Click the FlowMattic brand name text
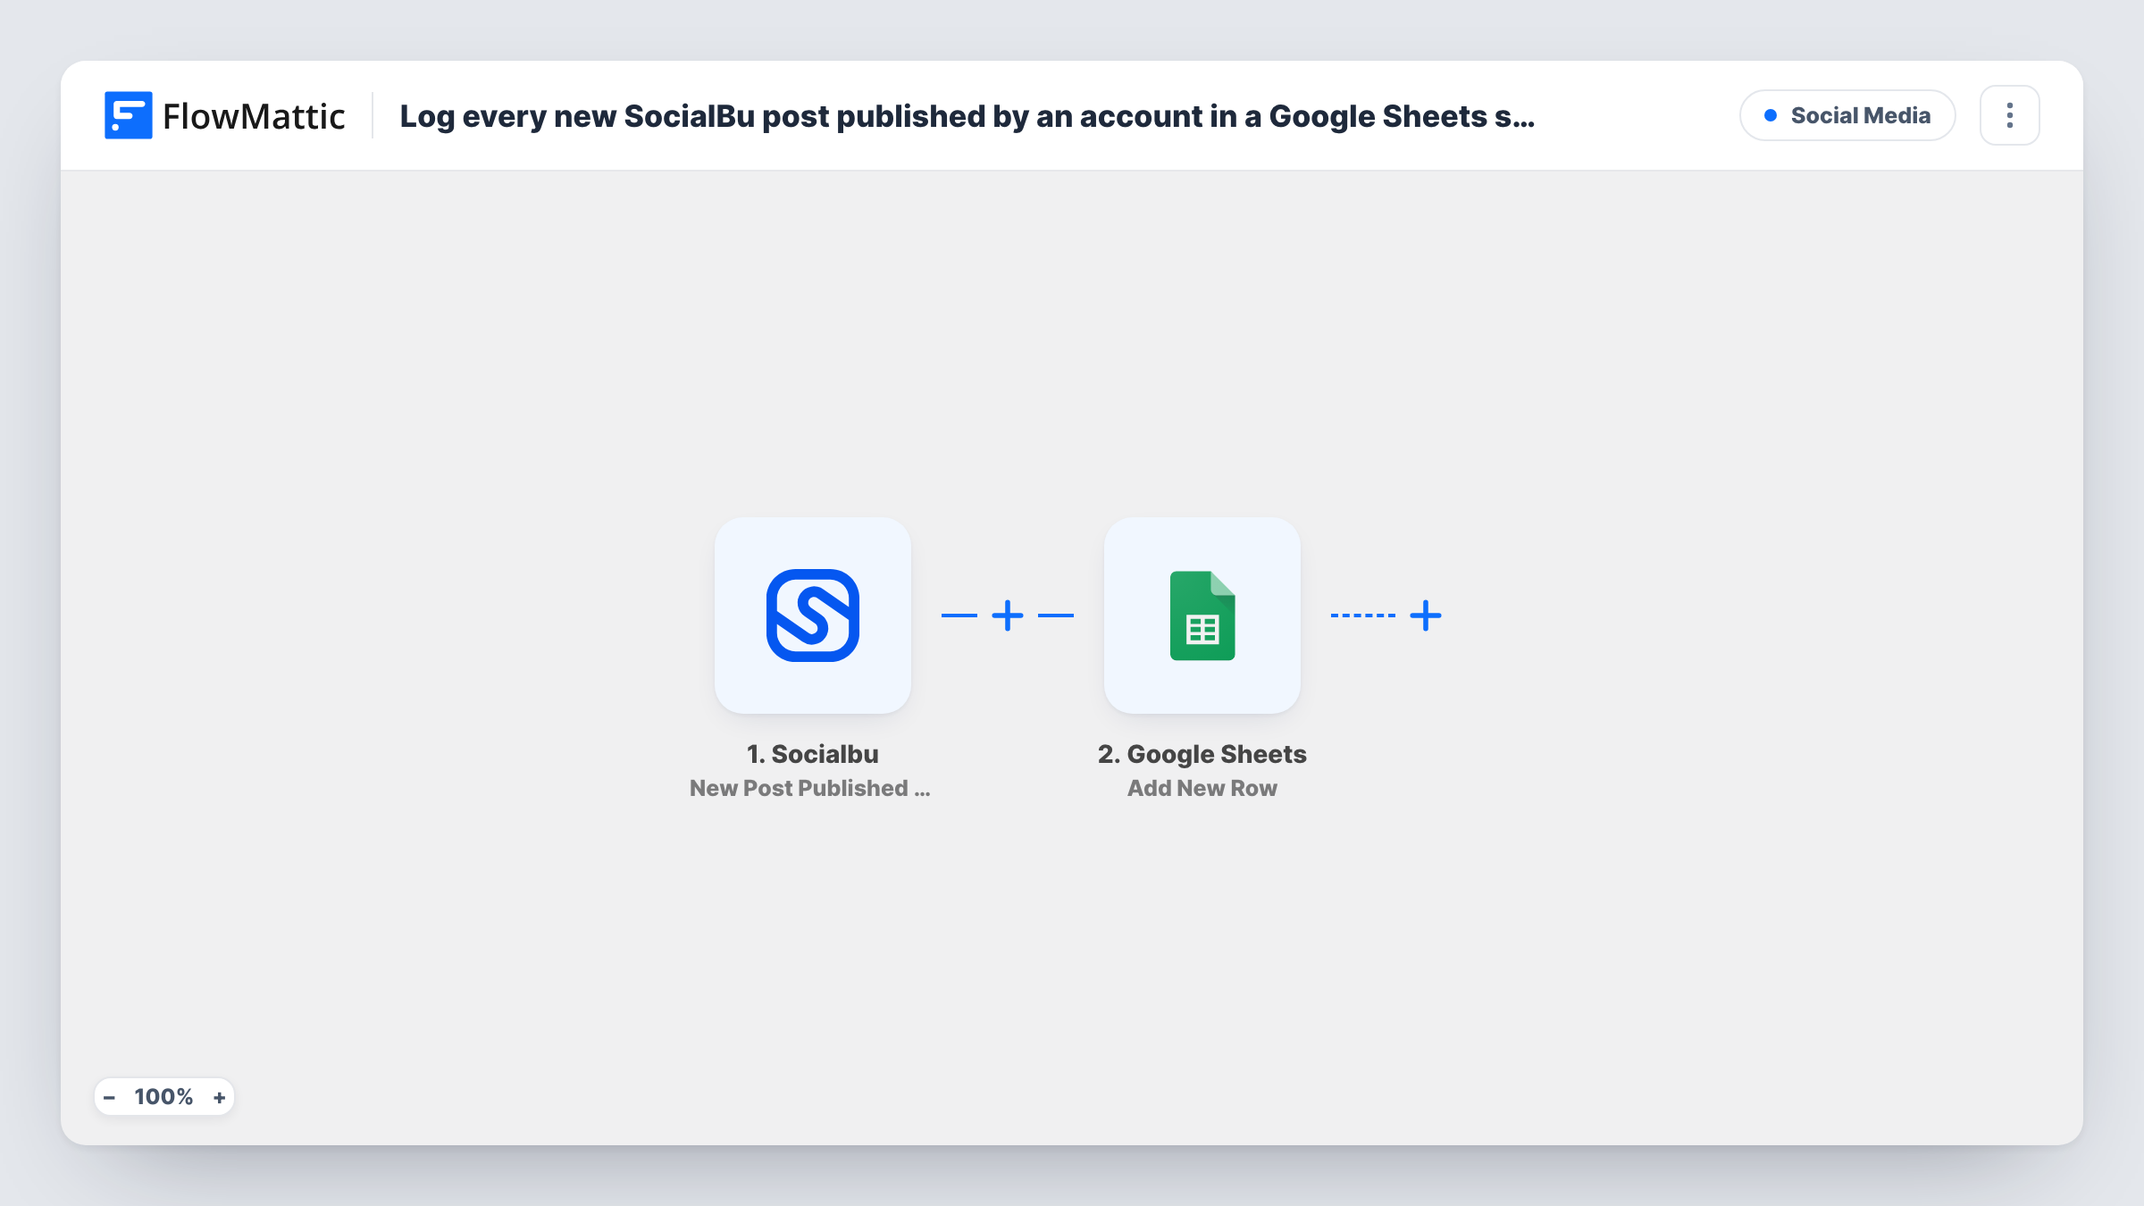 (x=254, y=116)
